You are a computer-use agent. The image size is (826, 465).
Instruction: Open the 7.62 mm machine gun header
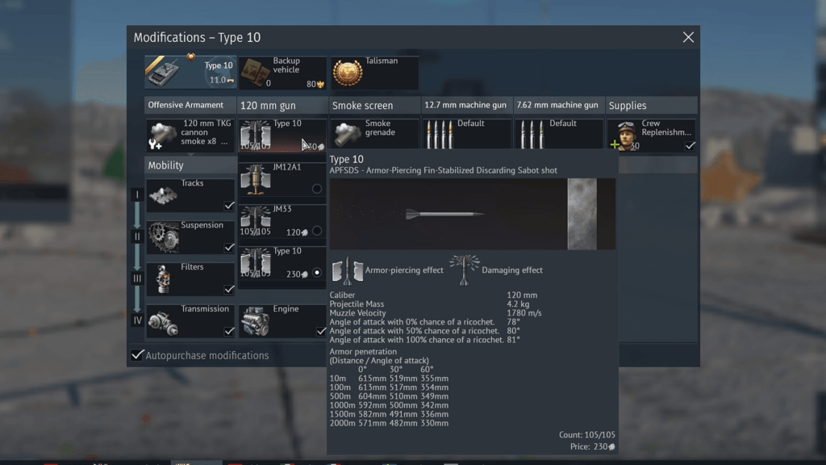(x=558, y=106)
